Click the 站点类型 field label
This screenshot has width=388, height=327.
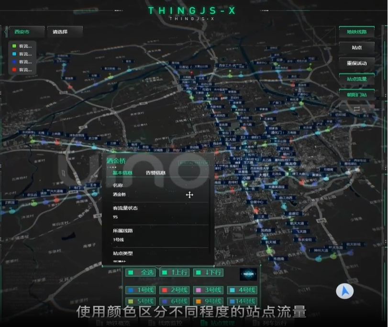123,253
